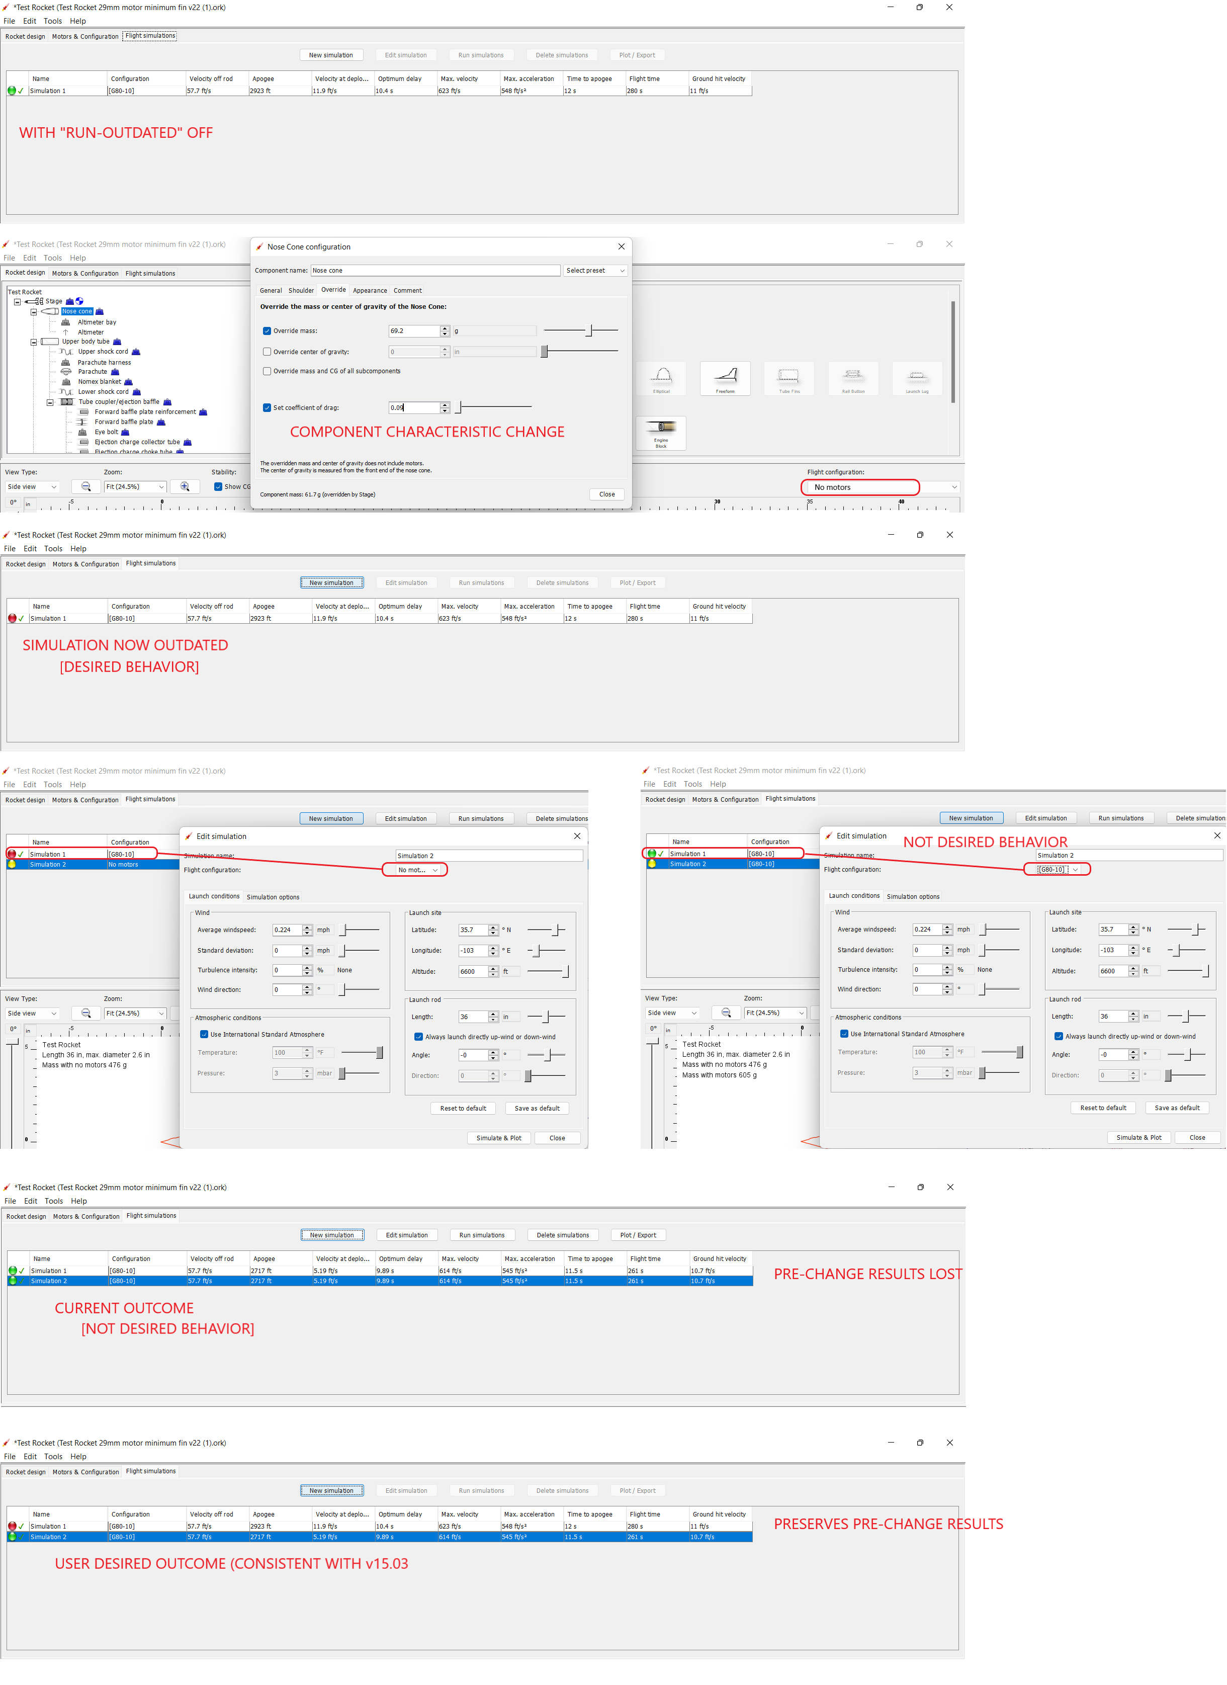1227x1685 pixels.
Task: Switch to the Appearance tab
Action: (x=369, y=290)
